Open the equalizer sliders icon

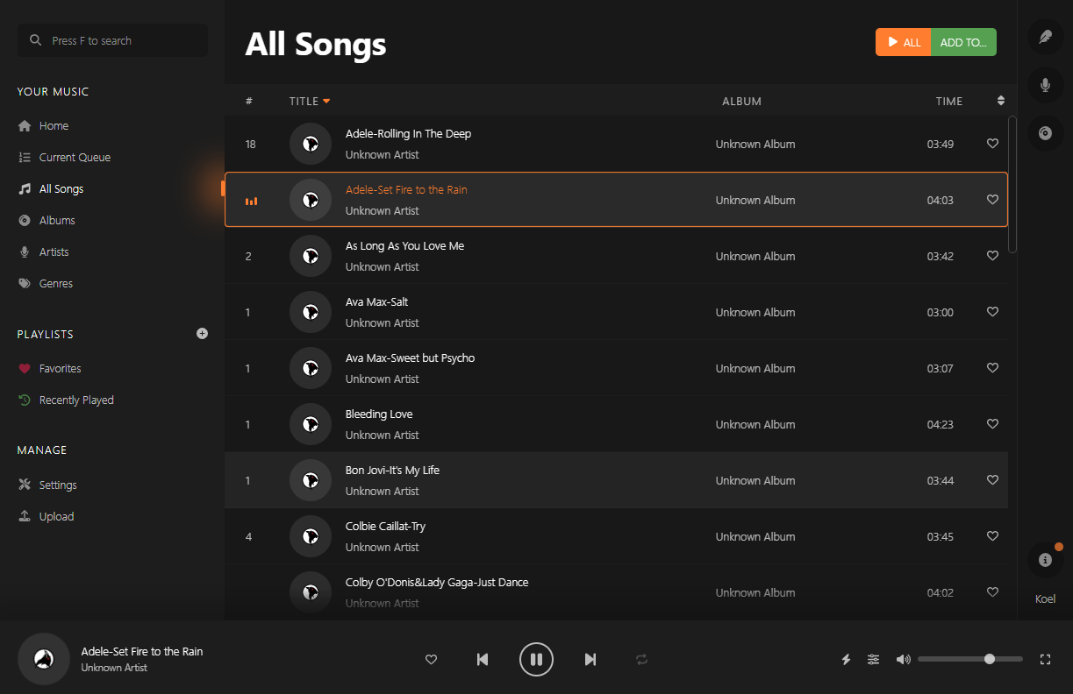click(x=873, y=659)
